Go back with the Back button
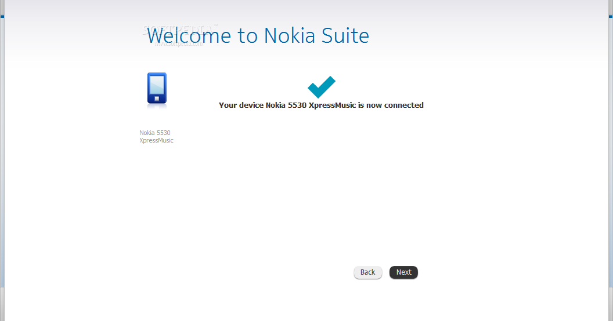The height and width of the screenshot is (321, 613). pos(367,272)
